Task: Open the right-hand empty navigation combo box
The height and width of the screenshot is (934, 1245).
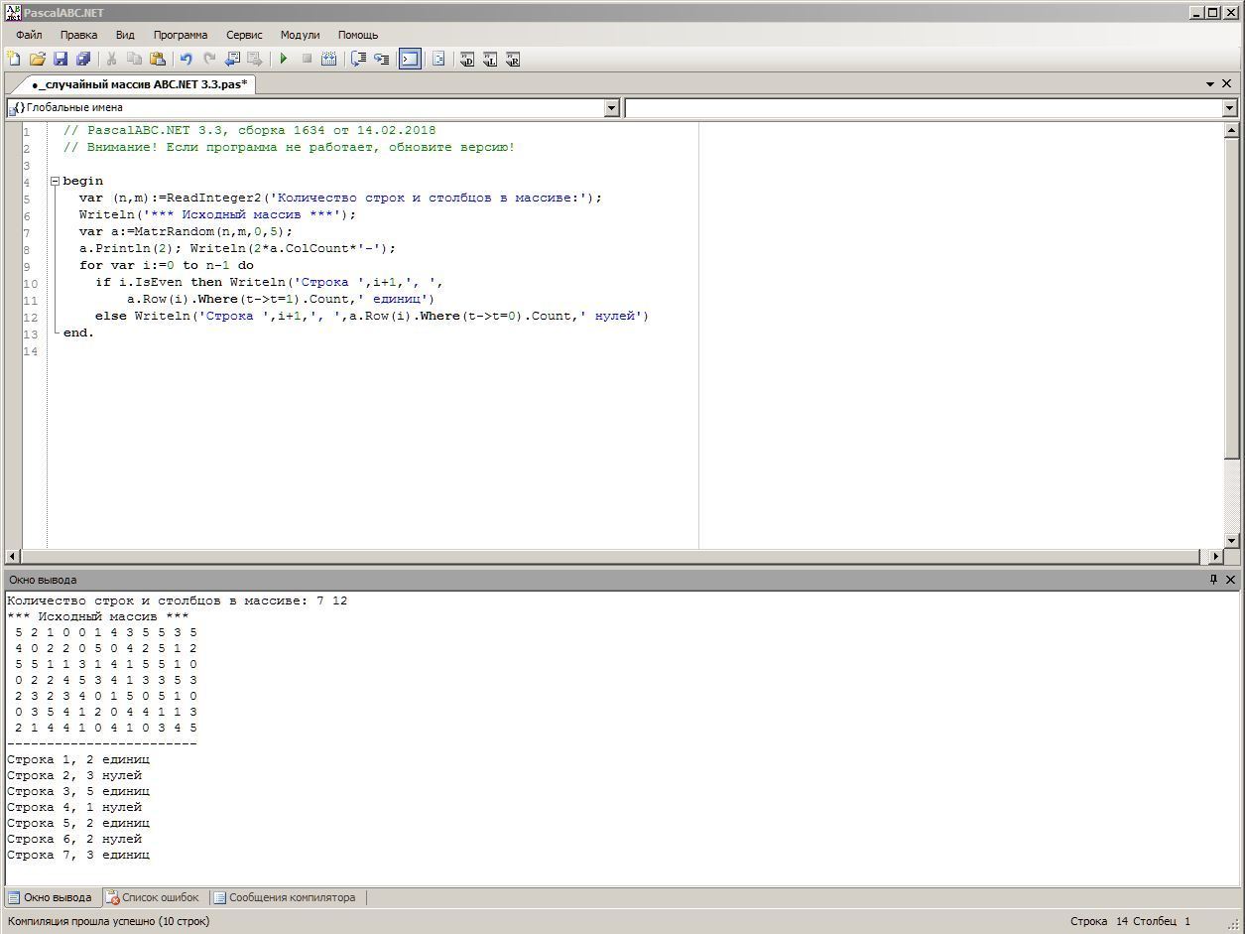Action: [x=1229, y=108]
